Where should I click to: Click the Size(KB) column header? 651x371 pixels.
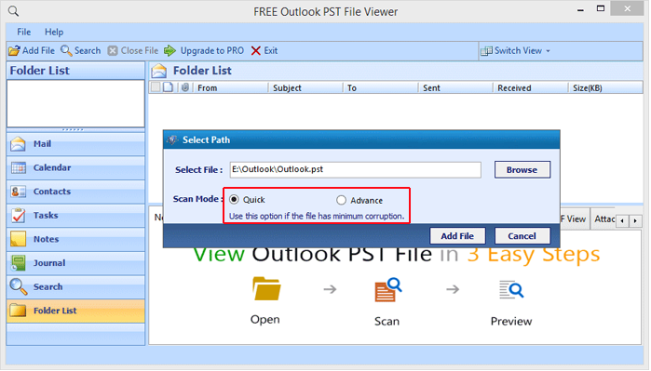606,87
